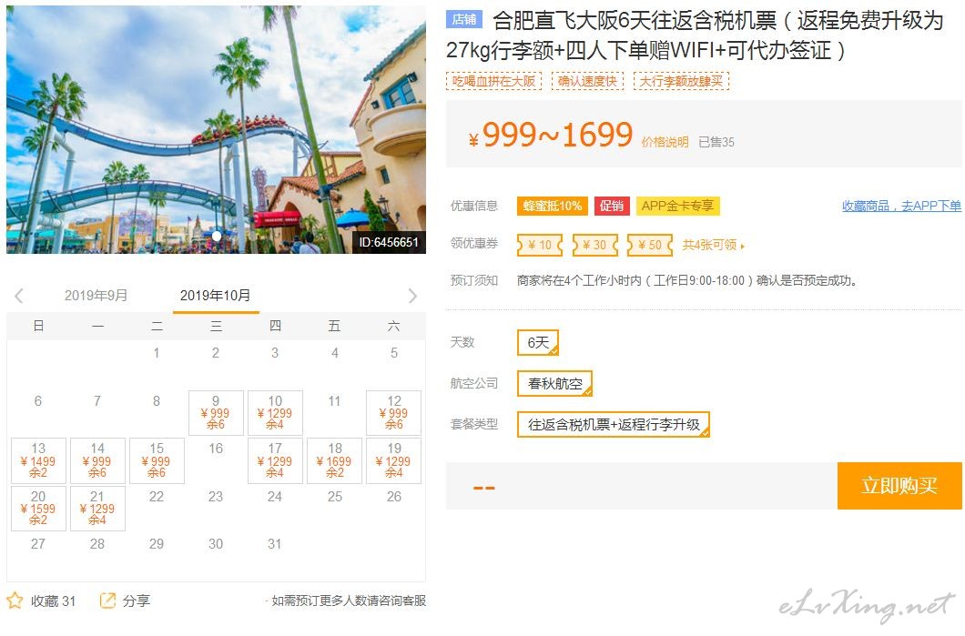
Task: Click the image carousel dot indicator
Action: pos(217,237)
